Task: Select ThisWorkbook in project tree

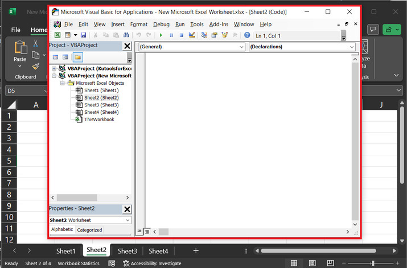Action: click(x=100, y=119)
